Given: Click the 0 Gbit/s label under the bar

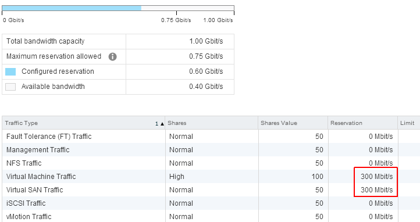Looking at the screenshot, I should click(13, 20).
